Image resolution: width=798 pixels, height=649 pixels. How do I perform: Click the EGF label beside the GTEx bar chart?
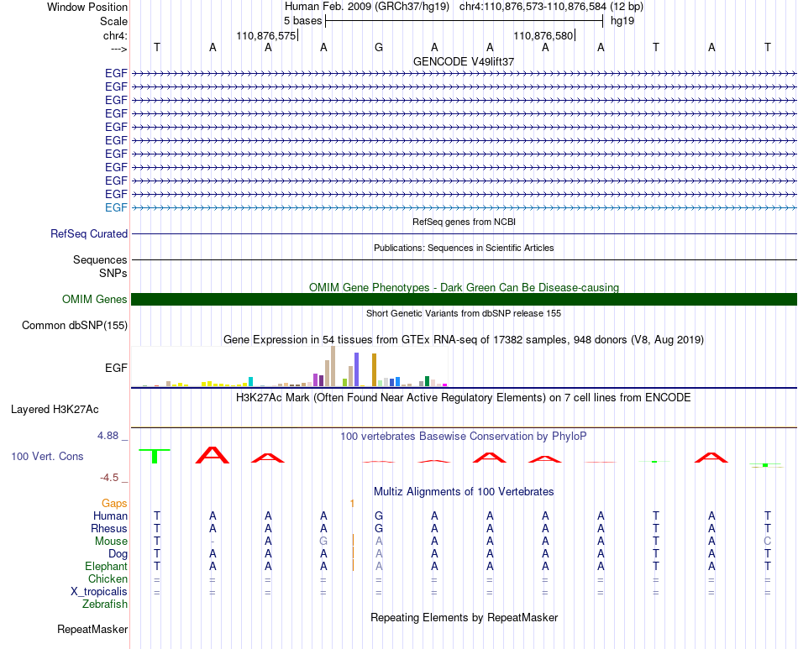(x=116, y=368)
